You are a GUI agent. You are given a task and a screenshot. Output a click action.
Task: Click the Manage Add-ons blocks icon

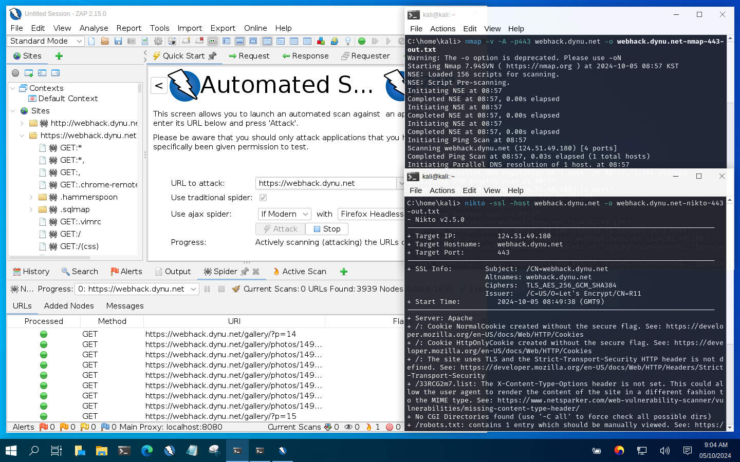click(x=321, y=41)
